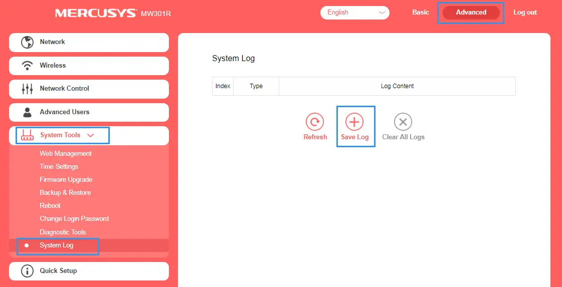Click the Wireless wifi signal icon

pyautogui.click(x=27, y=66)
